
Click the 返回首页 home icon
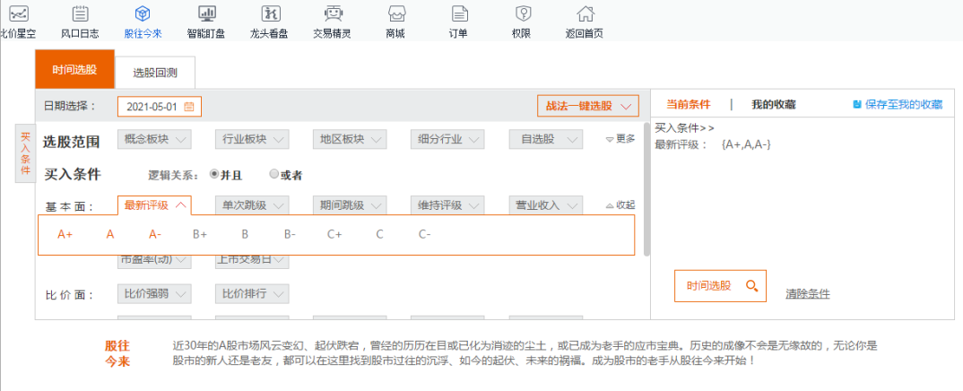(586, 13)
